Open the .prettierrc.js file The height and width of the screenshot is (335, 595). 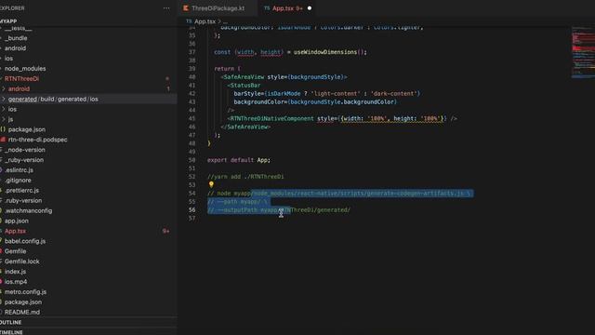coord(21,190)
